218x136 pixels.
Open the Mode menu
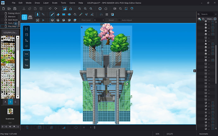pyautogui.click(x=28, y=3)
